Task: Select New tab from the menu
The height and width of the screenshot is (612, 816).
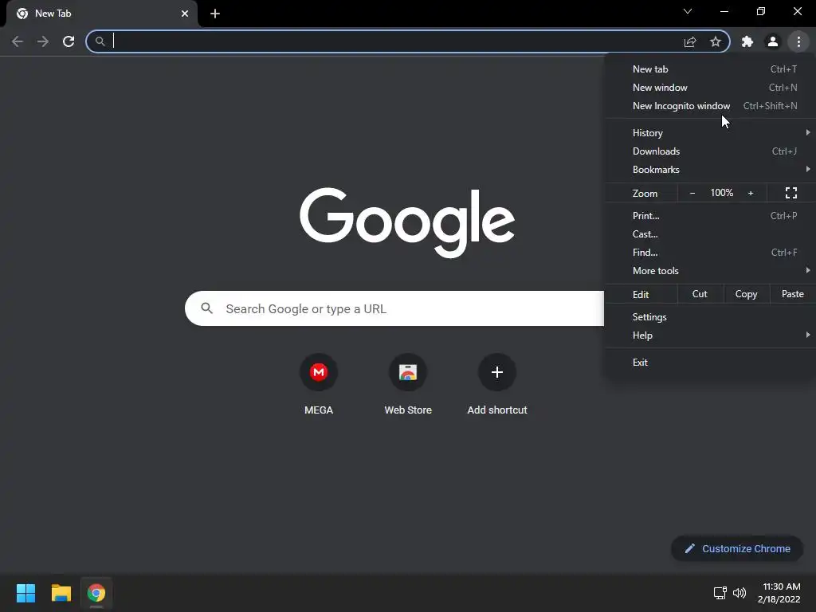Action: tap(710, 69)
